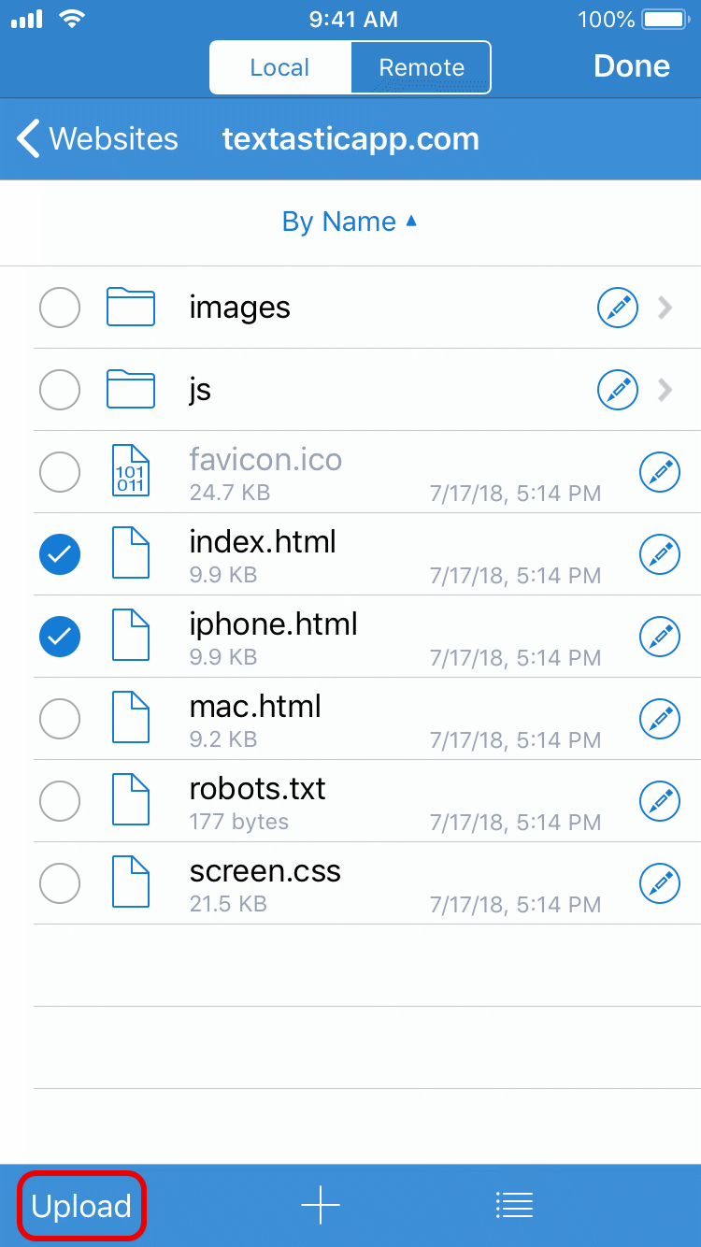
Task: Open the js folder name
Action: (x=200, y=390)
